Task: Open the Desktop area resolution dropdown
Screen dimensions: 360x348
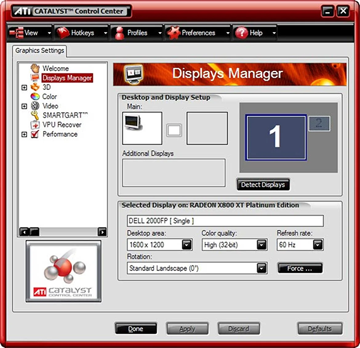Action: click(x=186, y=245)
